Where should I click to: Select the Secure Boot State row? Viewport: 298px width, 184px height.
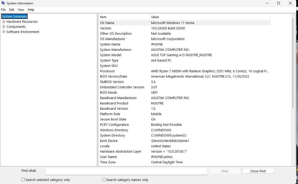click(185, 119)
